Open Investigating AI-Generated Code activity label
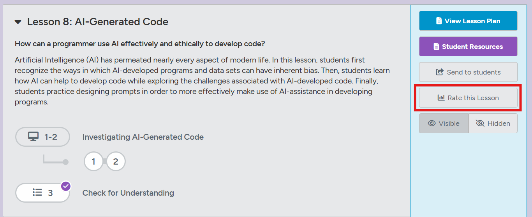The width and height of the screenshot is (532, 217). point(143,137)
